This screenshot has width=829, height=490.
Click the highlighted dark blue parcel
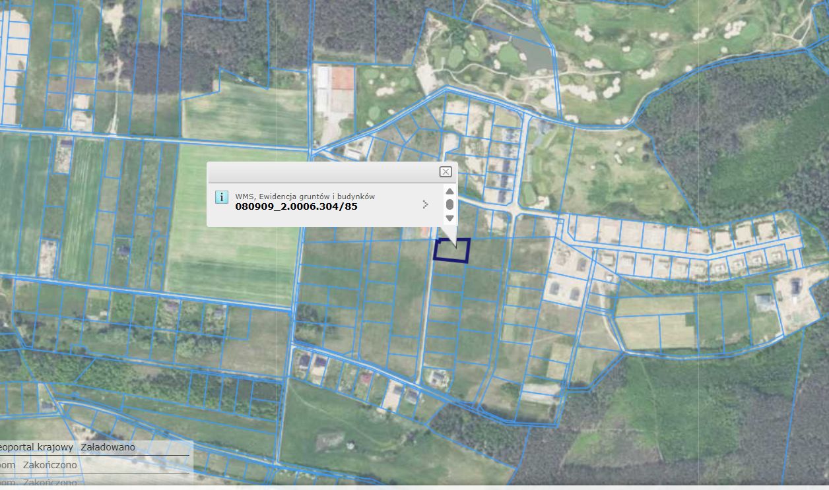click(x=452, y=251)
